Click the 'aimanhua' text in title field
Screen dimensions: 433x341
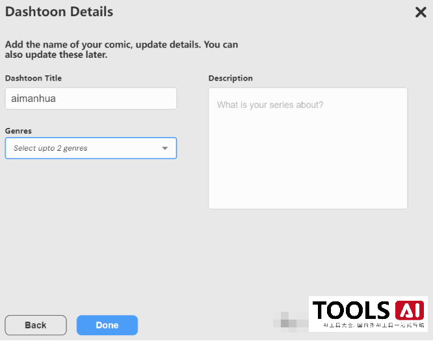point(34,99)
